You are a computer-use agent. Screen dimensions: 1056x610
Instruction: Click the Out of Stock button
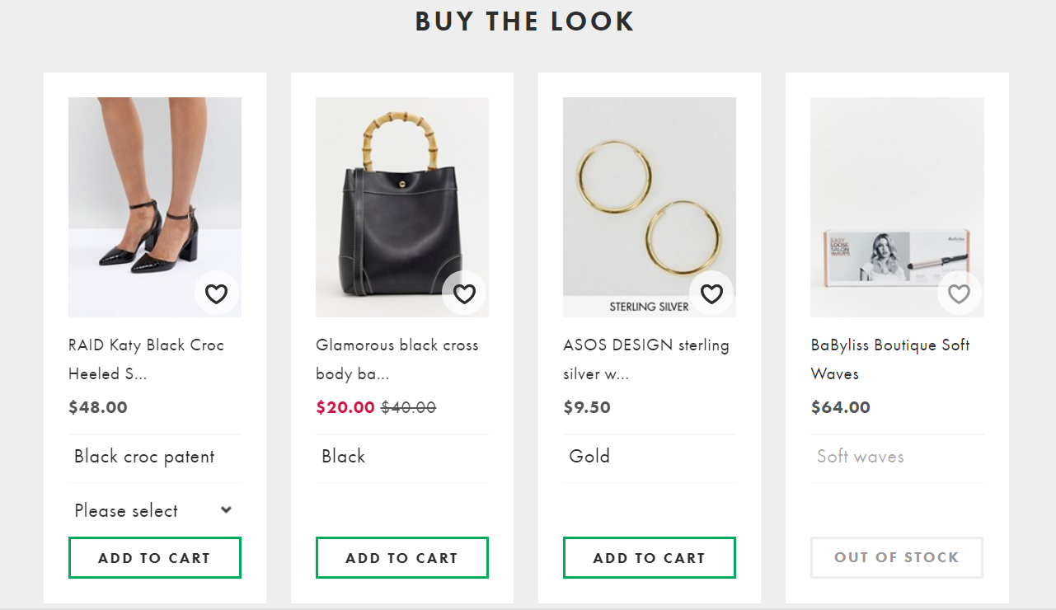point(896,558)
